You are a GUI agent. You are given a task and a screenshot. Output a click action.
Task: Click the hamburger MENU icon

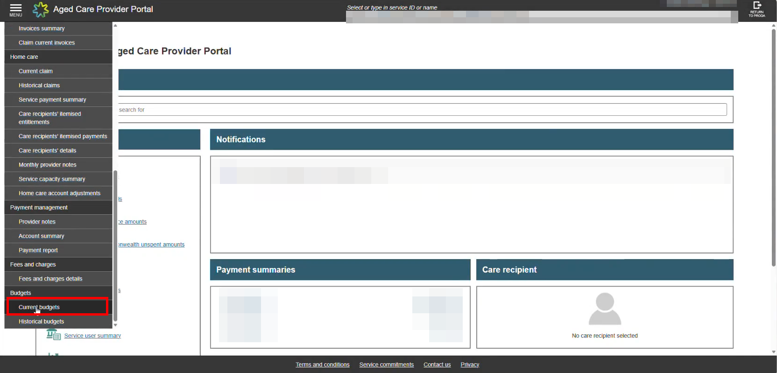click(x=15, y=10)
